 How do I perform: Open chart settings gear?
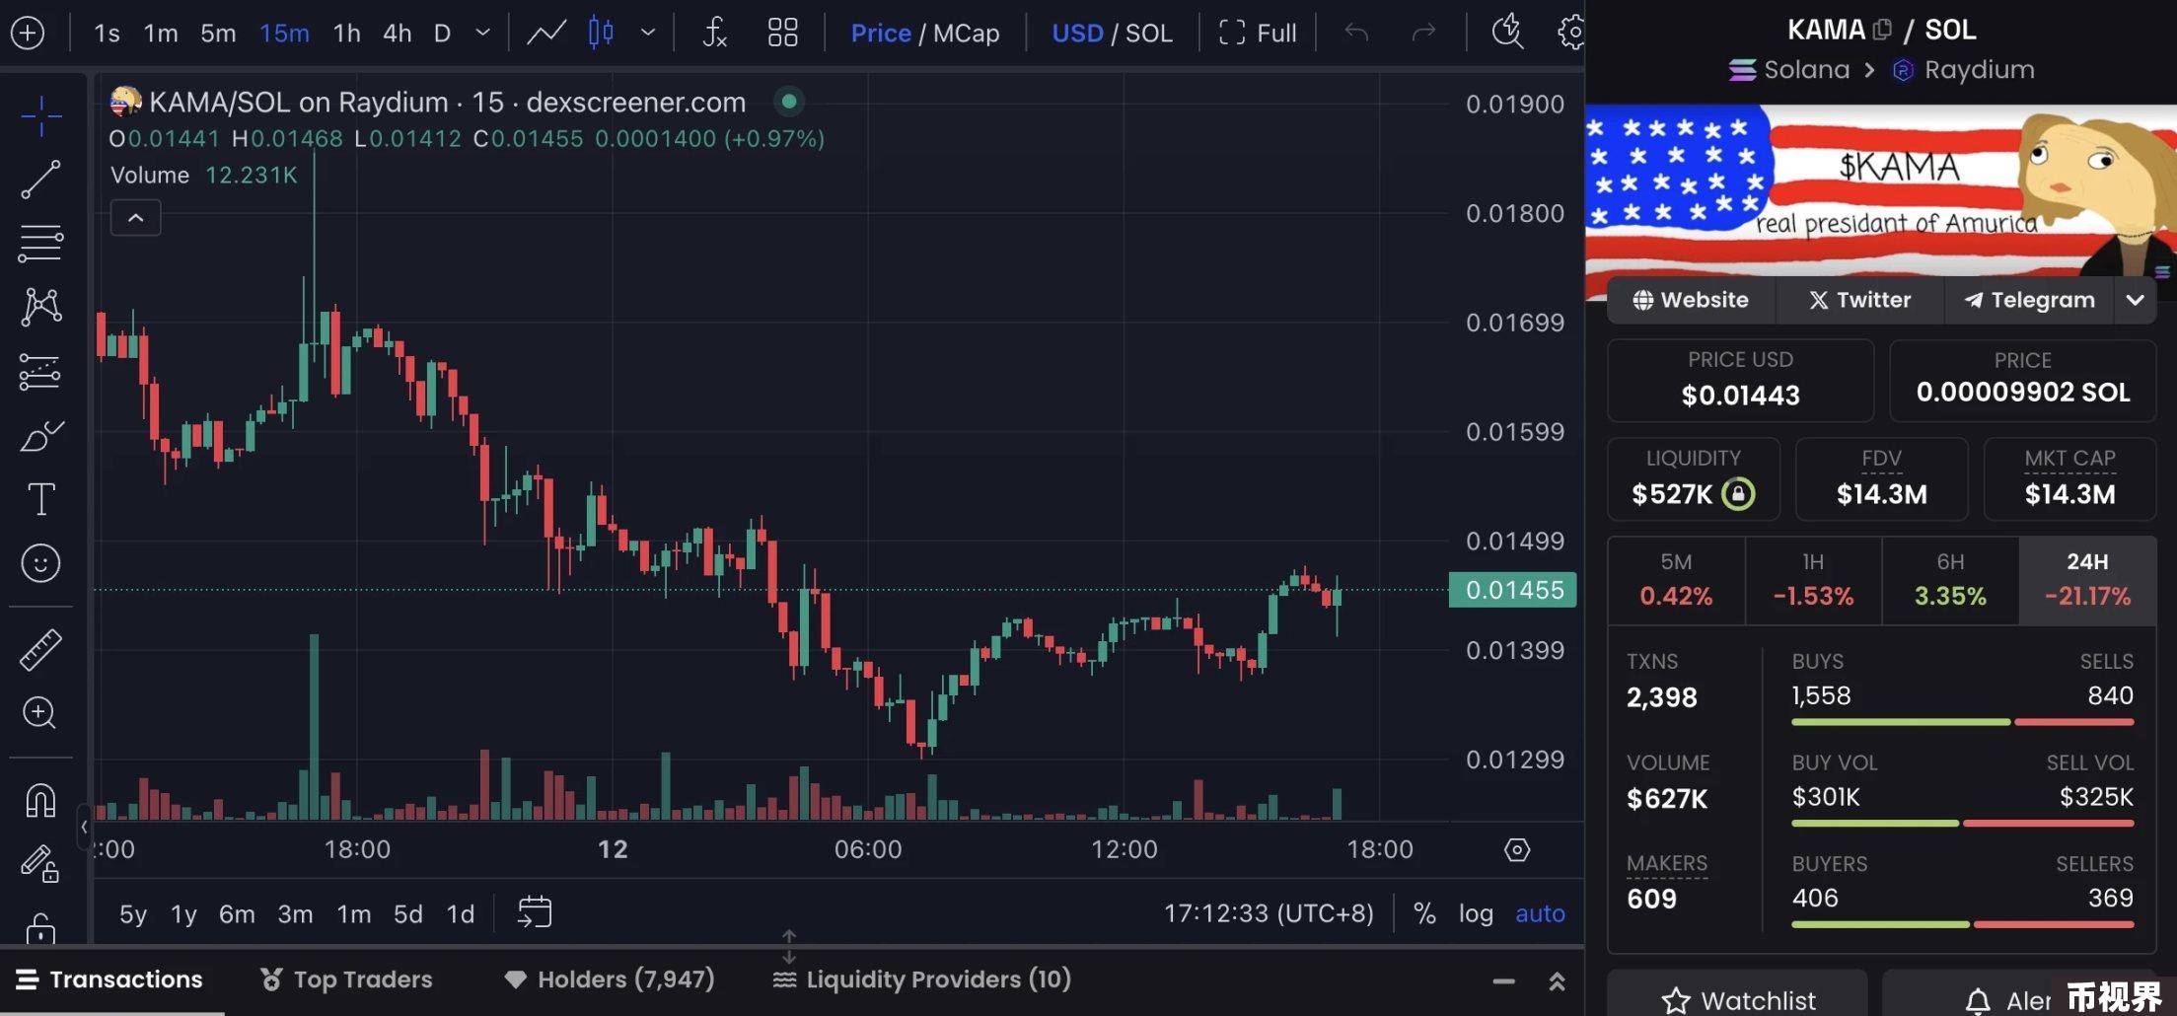(1571, 33)
